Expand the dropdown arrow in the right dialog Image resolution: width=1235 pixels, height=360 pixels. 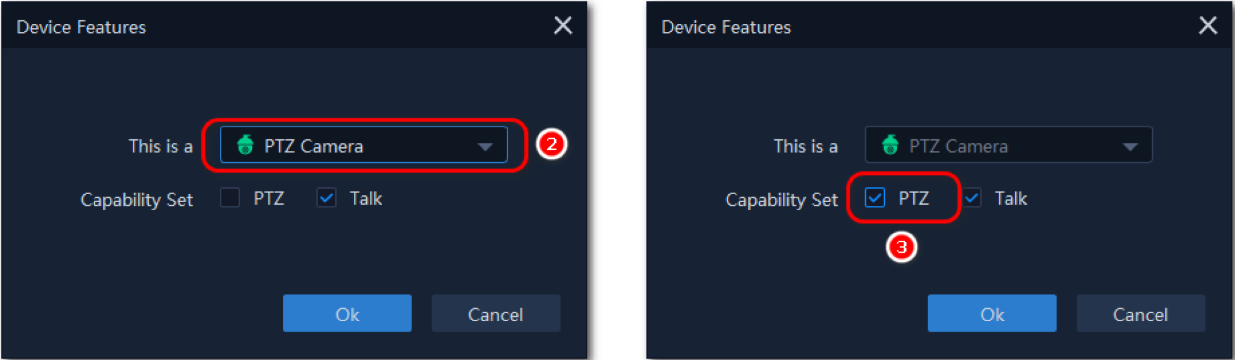1129,146
